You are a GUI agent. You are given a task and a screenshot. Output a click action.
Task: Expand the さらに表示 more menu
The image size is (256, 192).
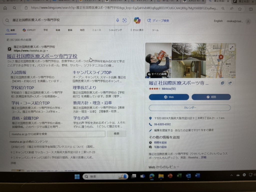click(x=137, y=30)
